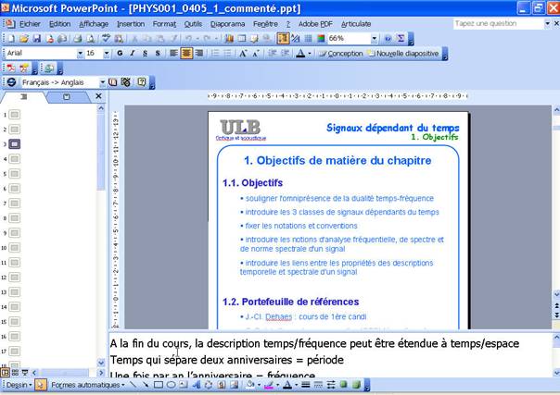560x395 pixels.
Task: Click the font color A icon
Action: click(300, 54)
